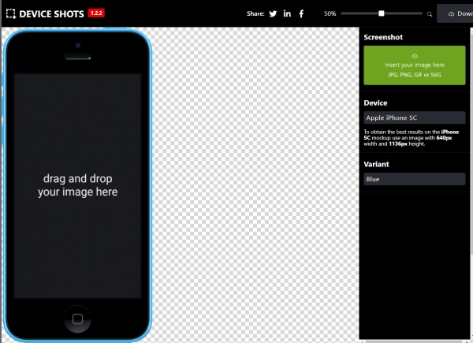Open the Variant dropdown showing Blue
The height and width of the screenshot is (343, 473).
point(415,179)
